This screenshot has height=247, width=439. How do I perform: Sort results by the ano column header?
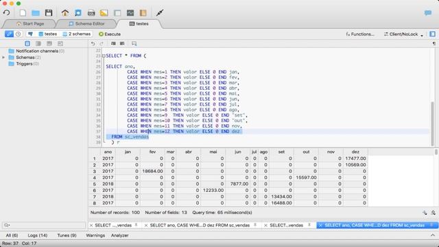pos(108,152)
